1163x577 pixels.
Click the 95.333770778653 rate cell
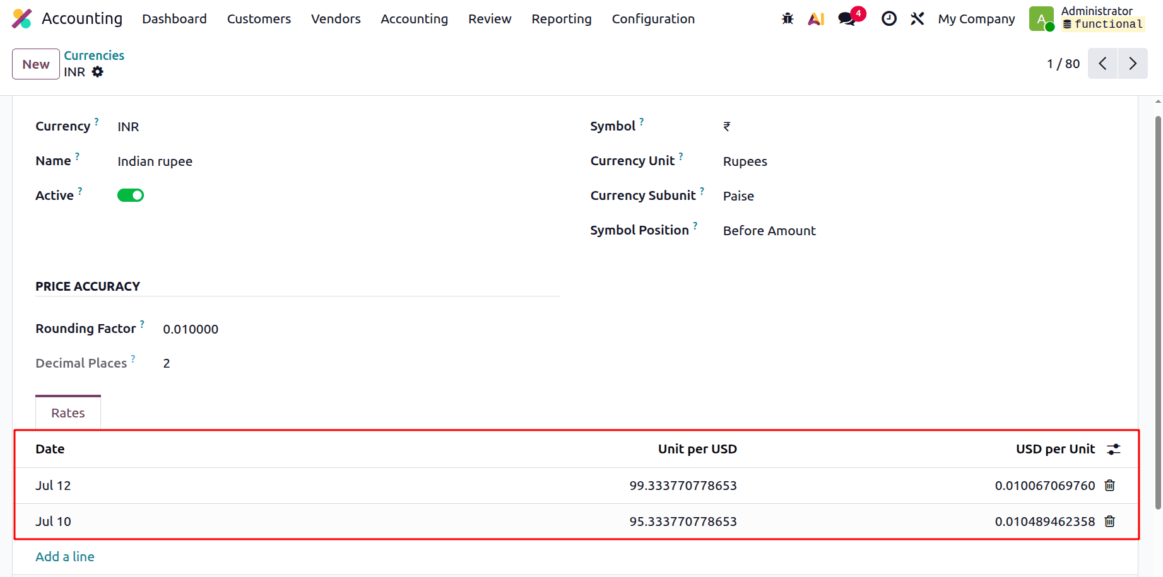(683, 522)
